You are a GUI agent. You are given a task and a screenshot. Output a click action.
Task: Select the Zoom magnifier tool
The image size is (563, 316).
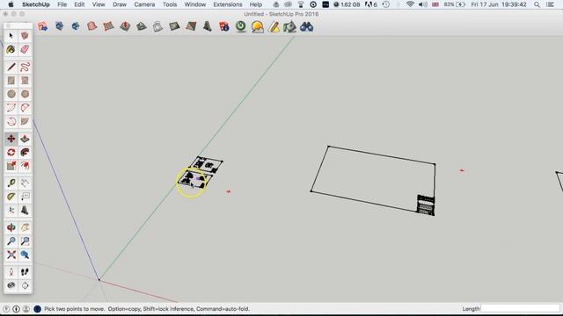click(x=11, y=241)
